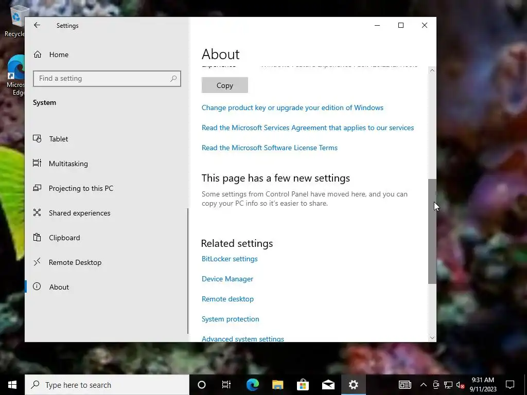Click the Multitasking icon in sidebar
Viewport: 527px width, 395px height.
37,163
